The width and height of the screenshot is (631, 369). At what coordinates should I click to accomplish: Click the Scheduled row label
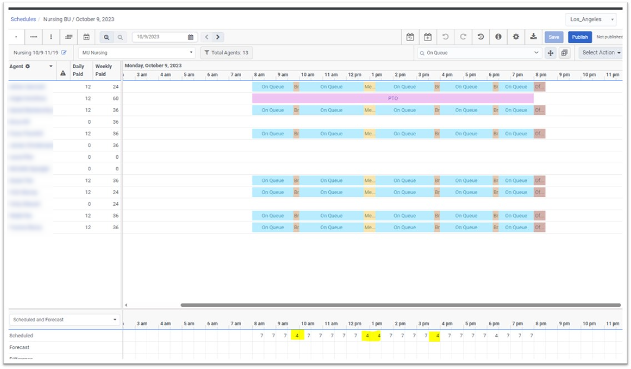coord(21,336)
